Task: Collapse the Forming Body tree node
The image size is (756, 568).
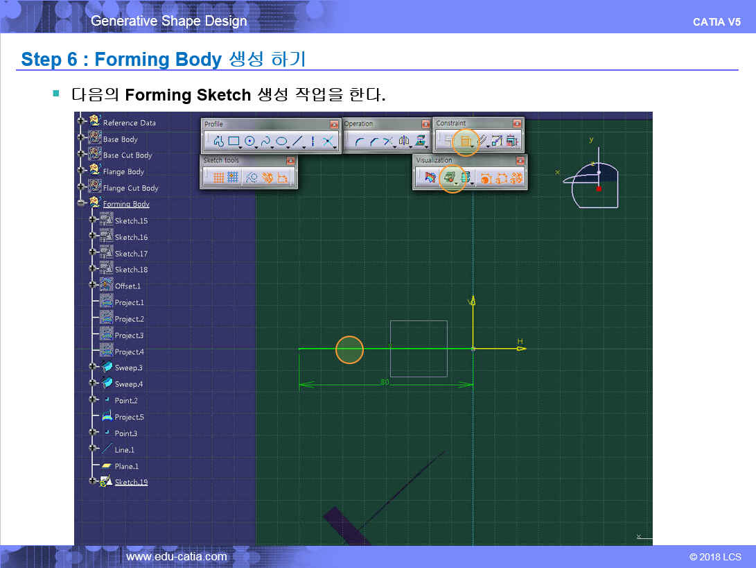Action: [81, 204]
